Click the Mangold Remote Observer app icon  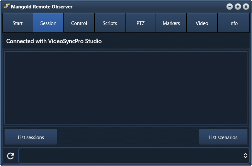point(6,6)
